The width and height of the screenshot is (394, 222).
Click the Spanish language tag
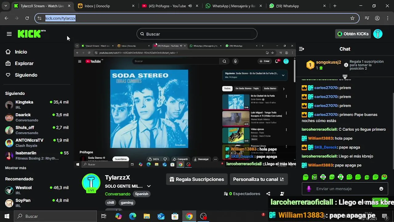tap(142, 194)
